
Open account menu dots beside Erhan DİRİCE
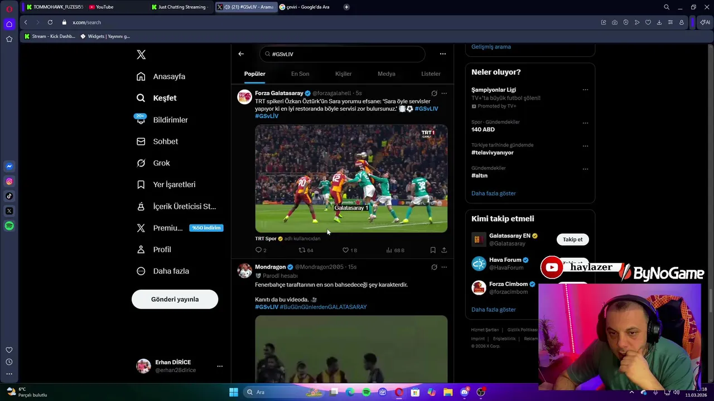point(220,366)
